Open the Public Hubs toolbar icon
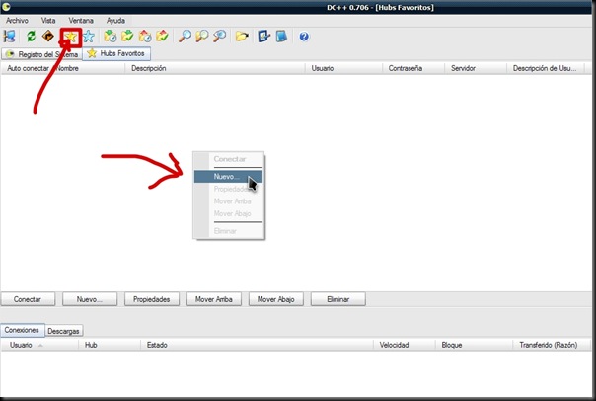596x401 pixels. coord(9,37)
